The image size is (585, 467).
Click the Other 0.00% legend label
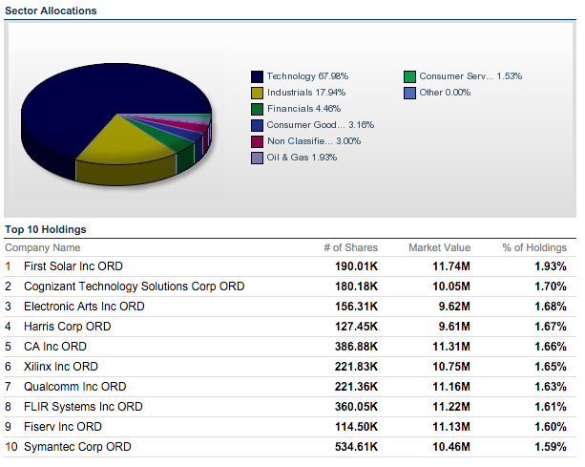(445, 93)
